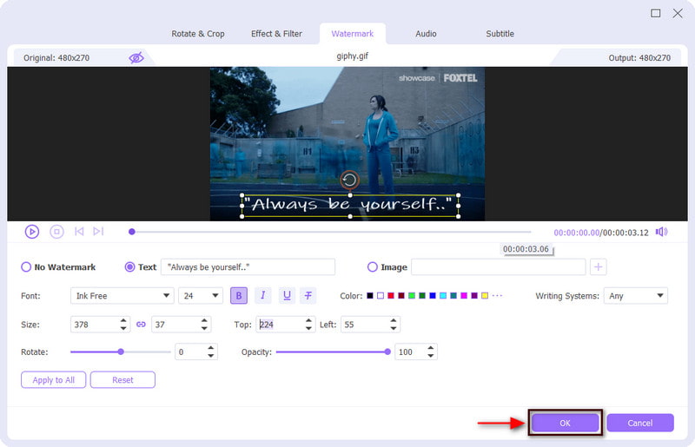Select the white color swatch
Image resolution: width=695 pixels, height=447 pixels.
(x=381, y=295)
